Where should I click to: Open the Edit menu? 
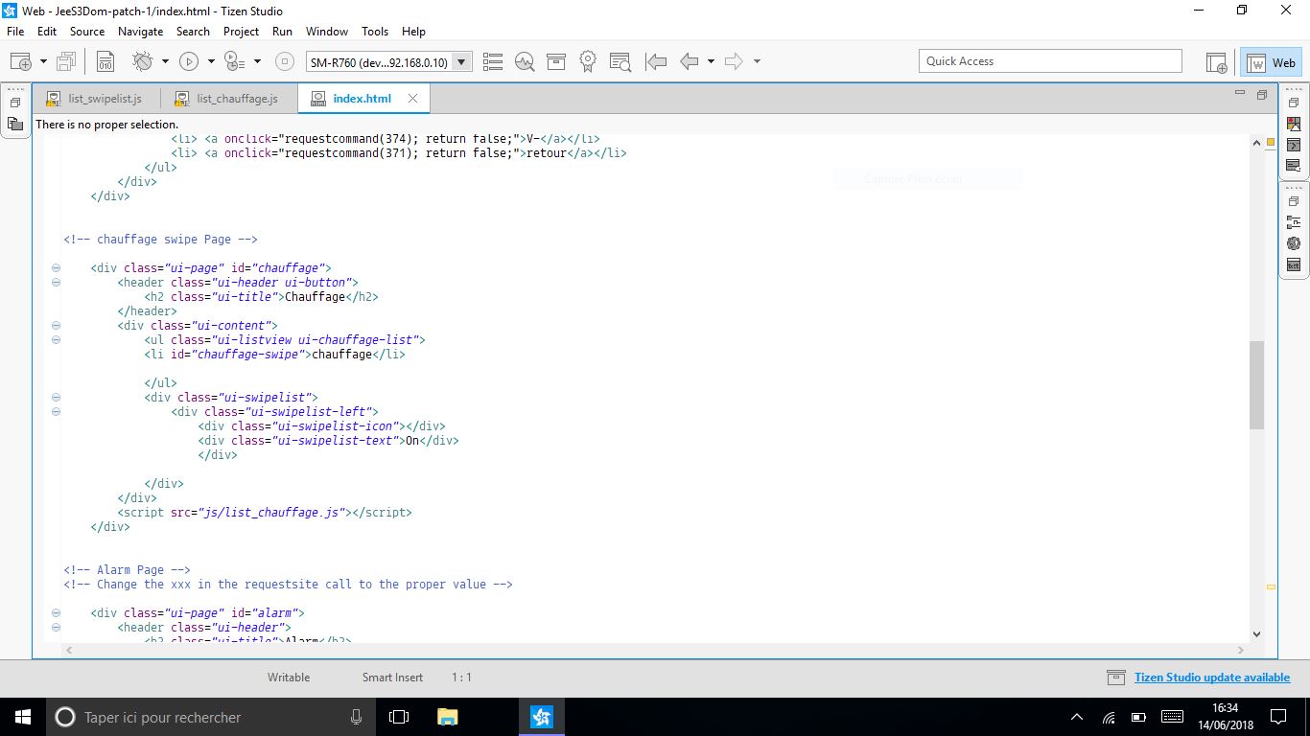click(47, 32)
